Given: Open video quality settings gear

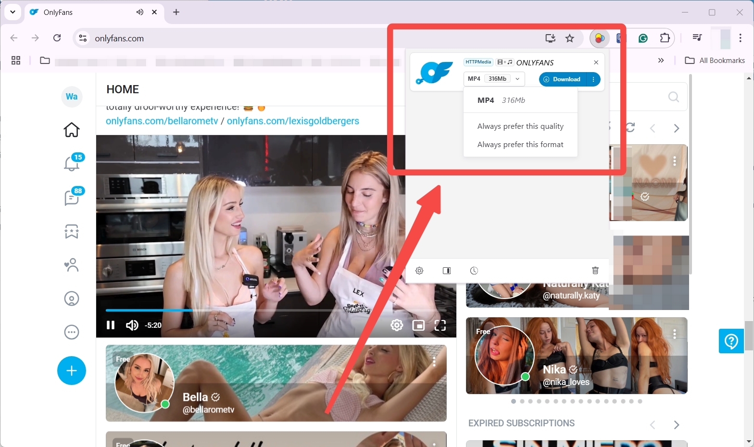Looking at the screenshot, I should click(x=397, y=325).
